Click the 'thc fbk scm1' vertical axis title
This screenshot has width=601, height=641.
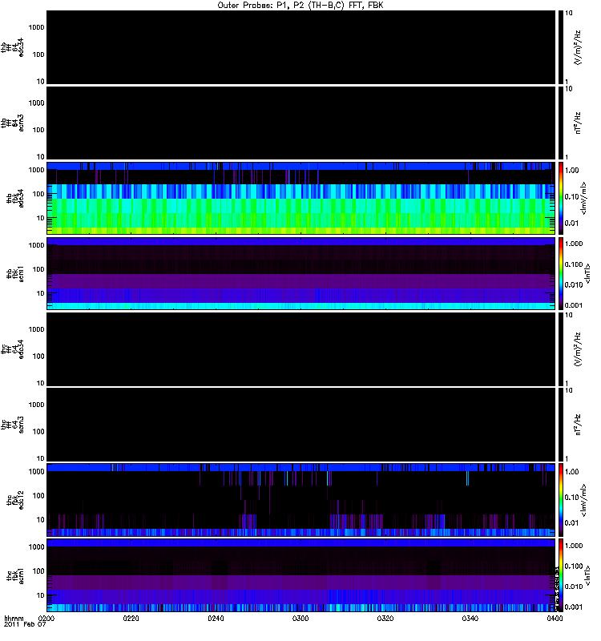pyautogui.click(x=15, y=575)
